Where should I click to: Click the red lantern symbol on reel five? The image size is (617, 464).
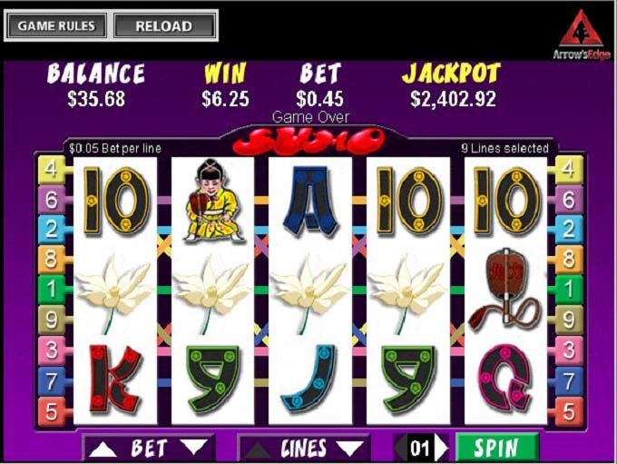(505, 292)
